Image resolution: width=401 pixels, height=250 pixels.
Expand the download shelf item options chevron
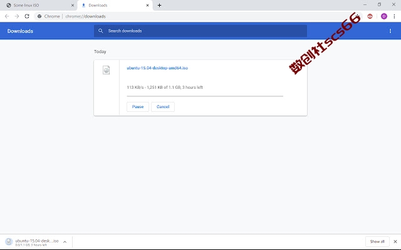(x=65, y=242)
